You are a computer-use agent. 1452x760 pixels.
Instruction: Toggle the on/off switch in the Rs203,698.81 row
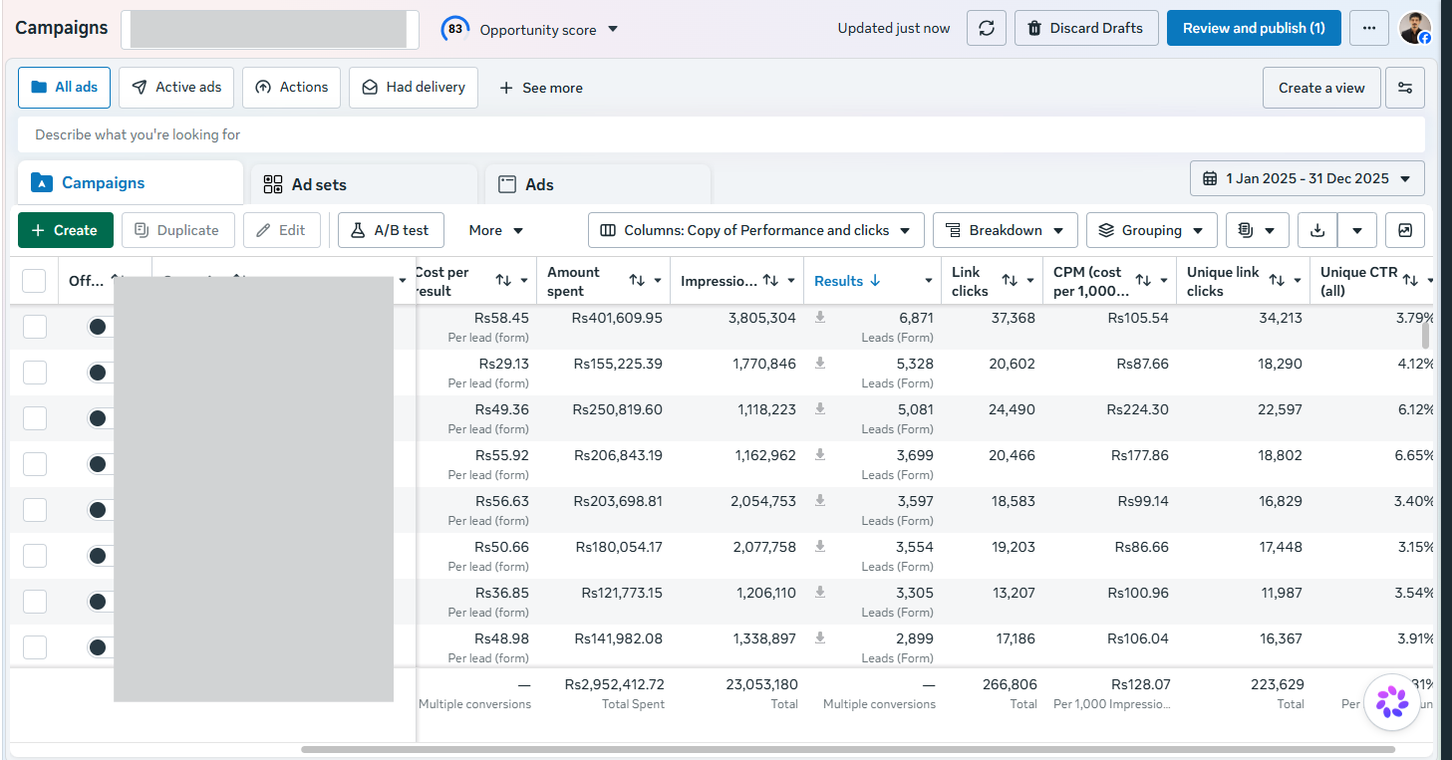[99, 510]
